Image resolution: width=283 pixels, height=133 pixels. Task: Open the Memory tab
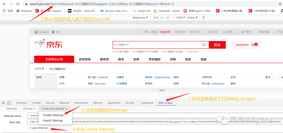click(98, 103)
